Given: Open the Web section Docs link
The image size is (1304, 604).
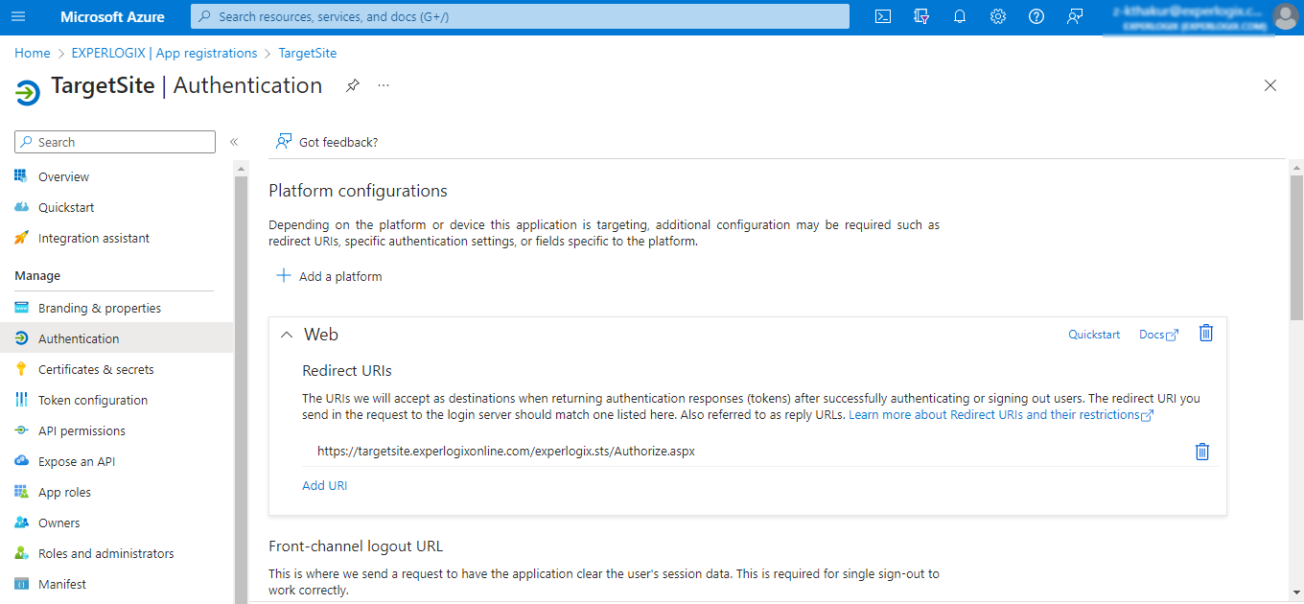Looking at the screenshot, I should click(1158, 335).
